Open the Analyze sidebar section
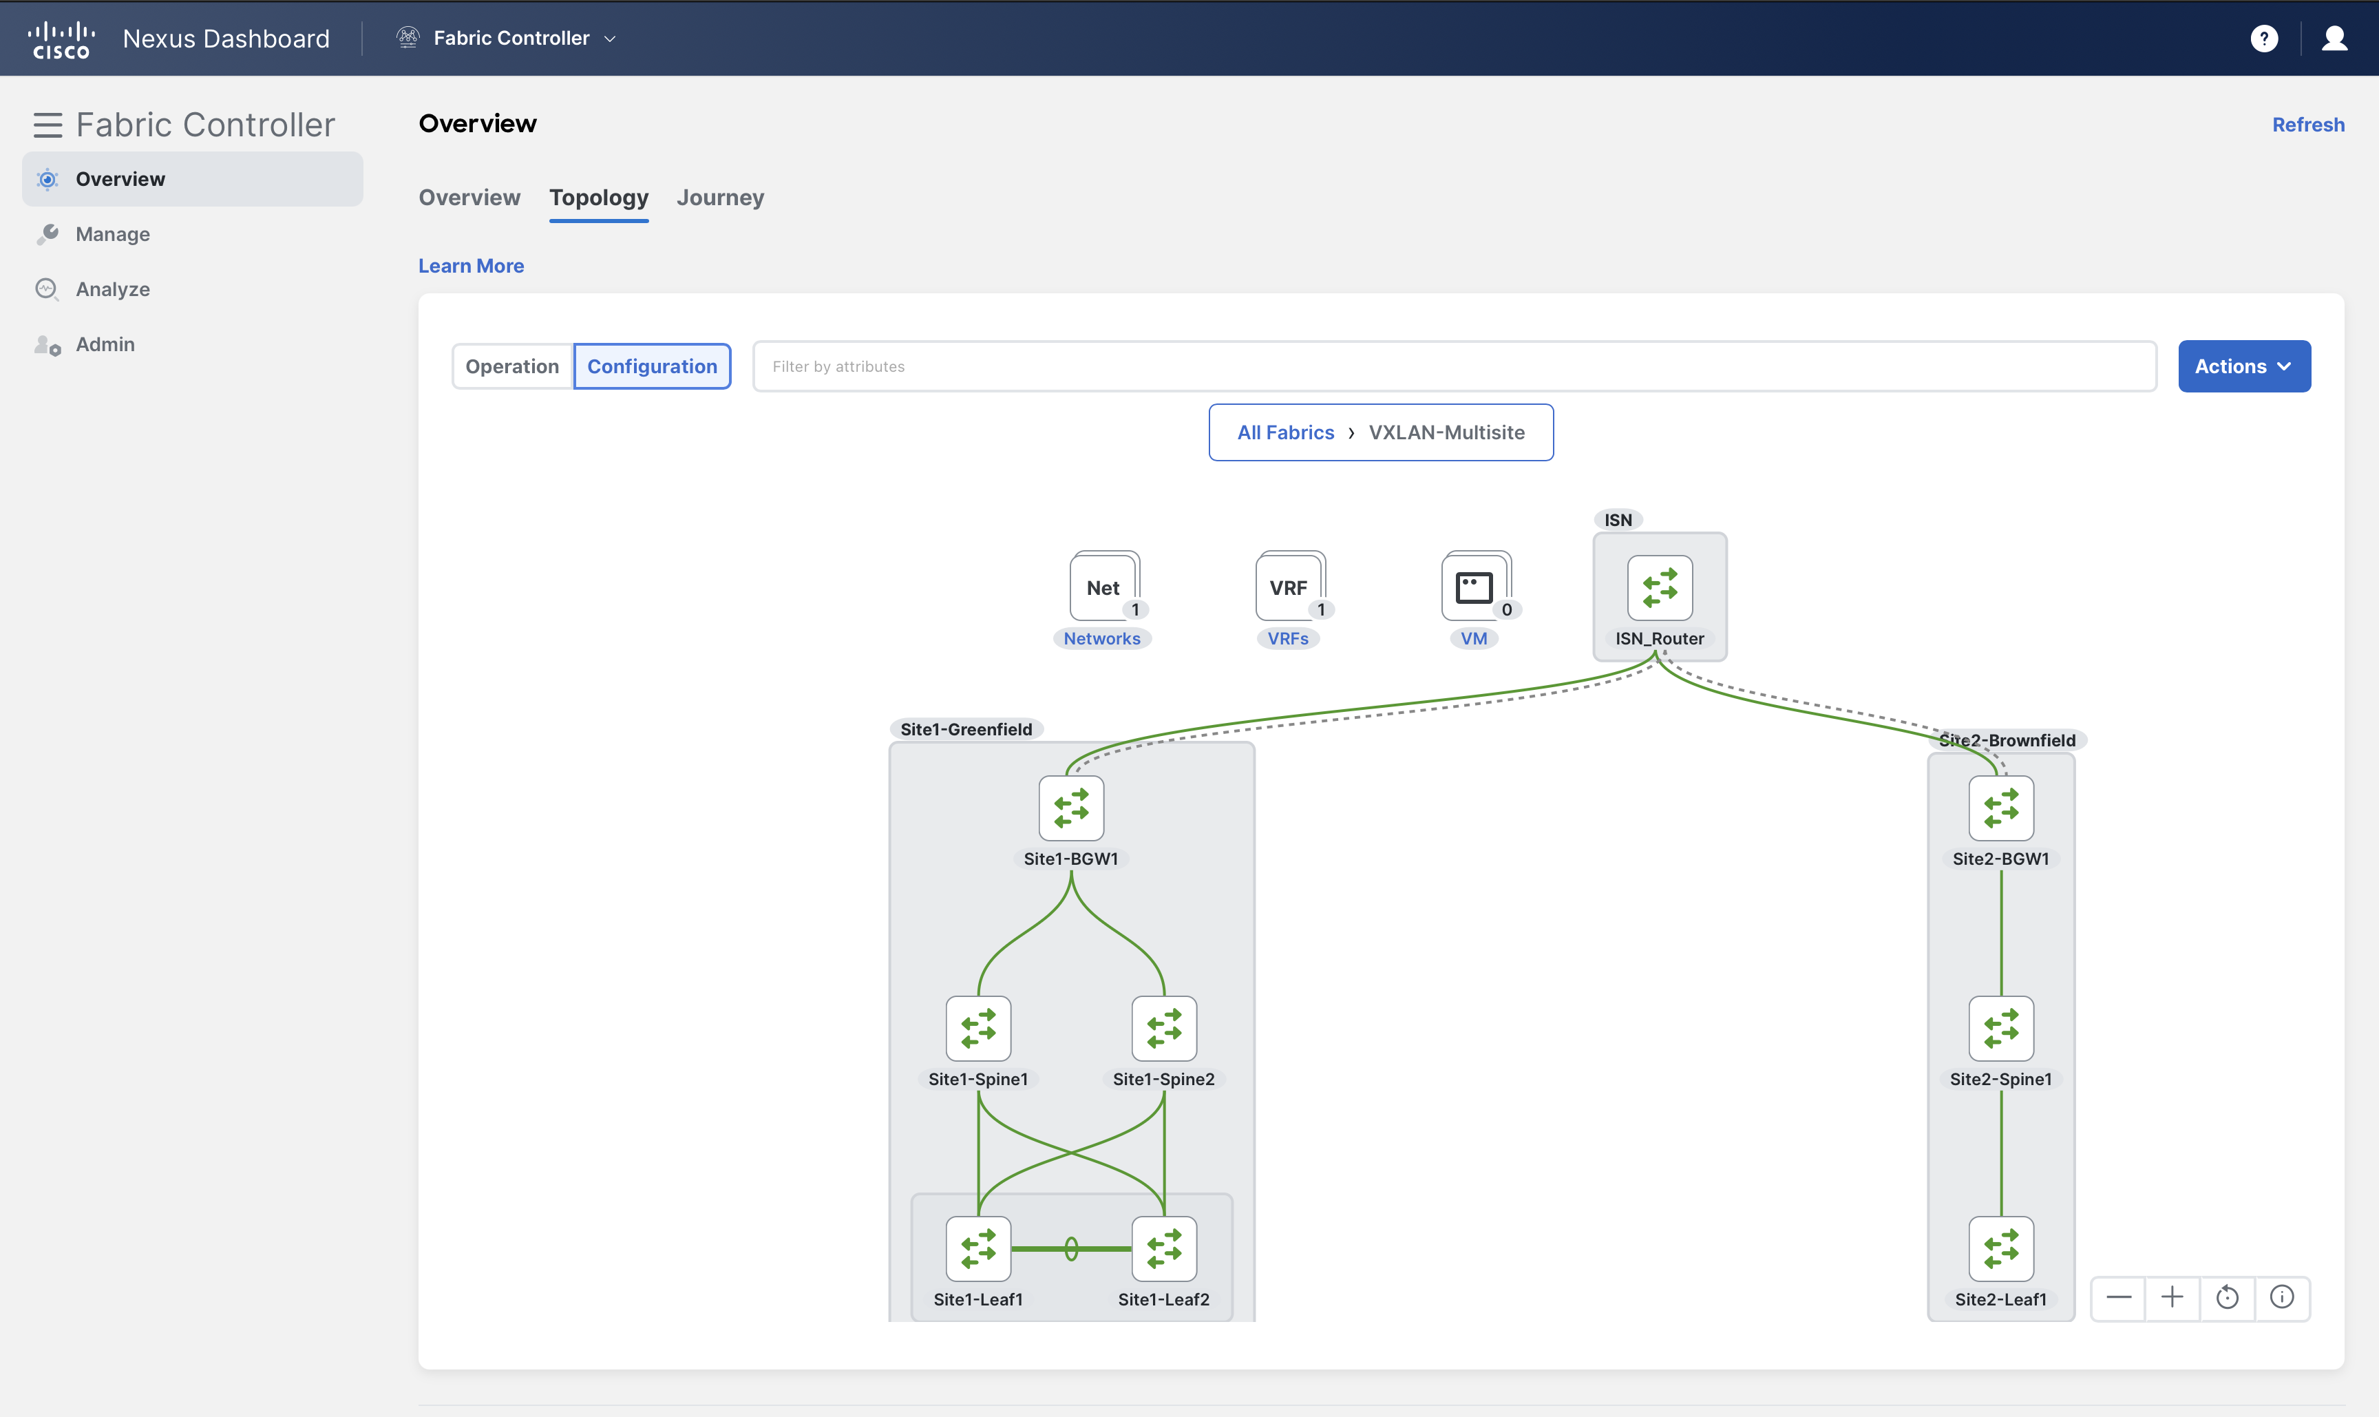 (113, 288)
